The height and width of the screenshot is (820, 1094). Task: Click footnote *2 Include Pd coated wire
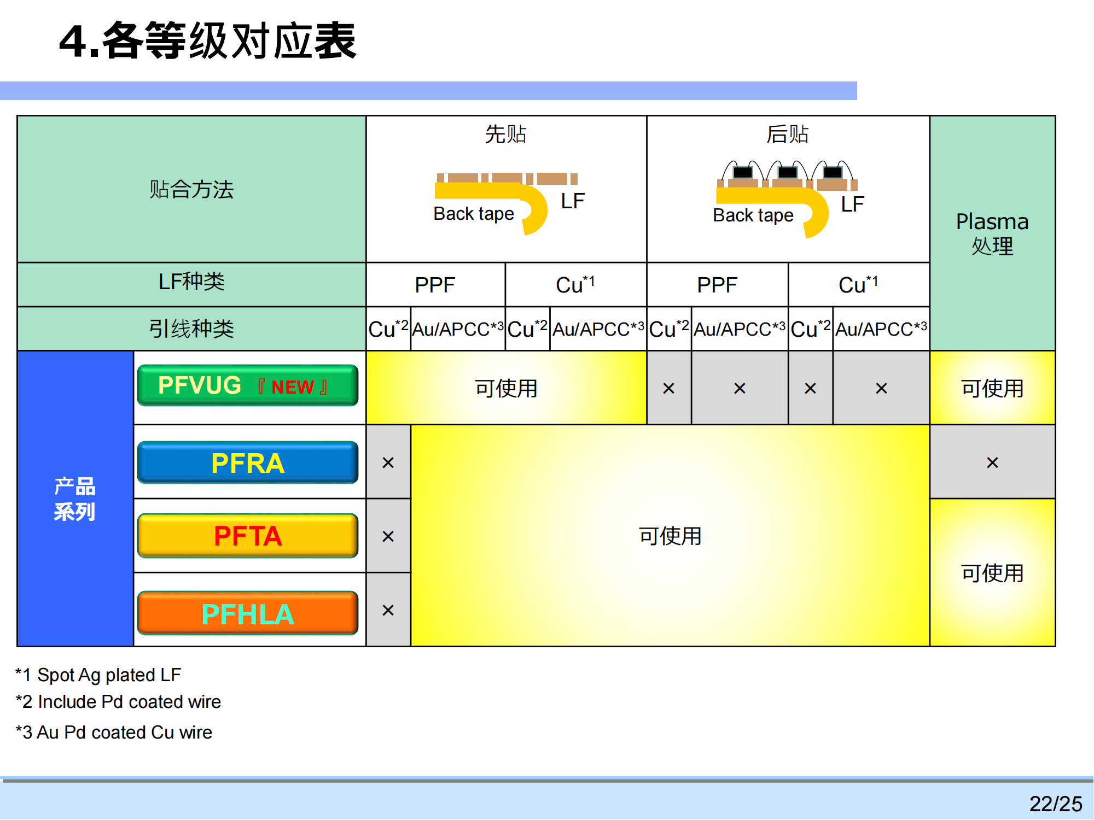118,702
